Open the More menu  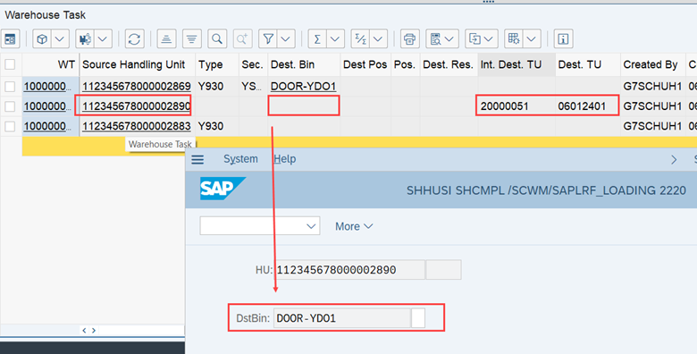click(354, 226)
